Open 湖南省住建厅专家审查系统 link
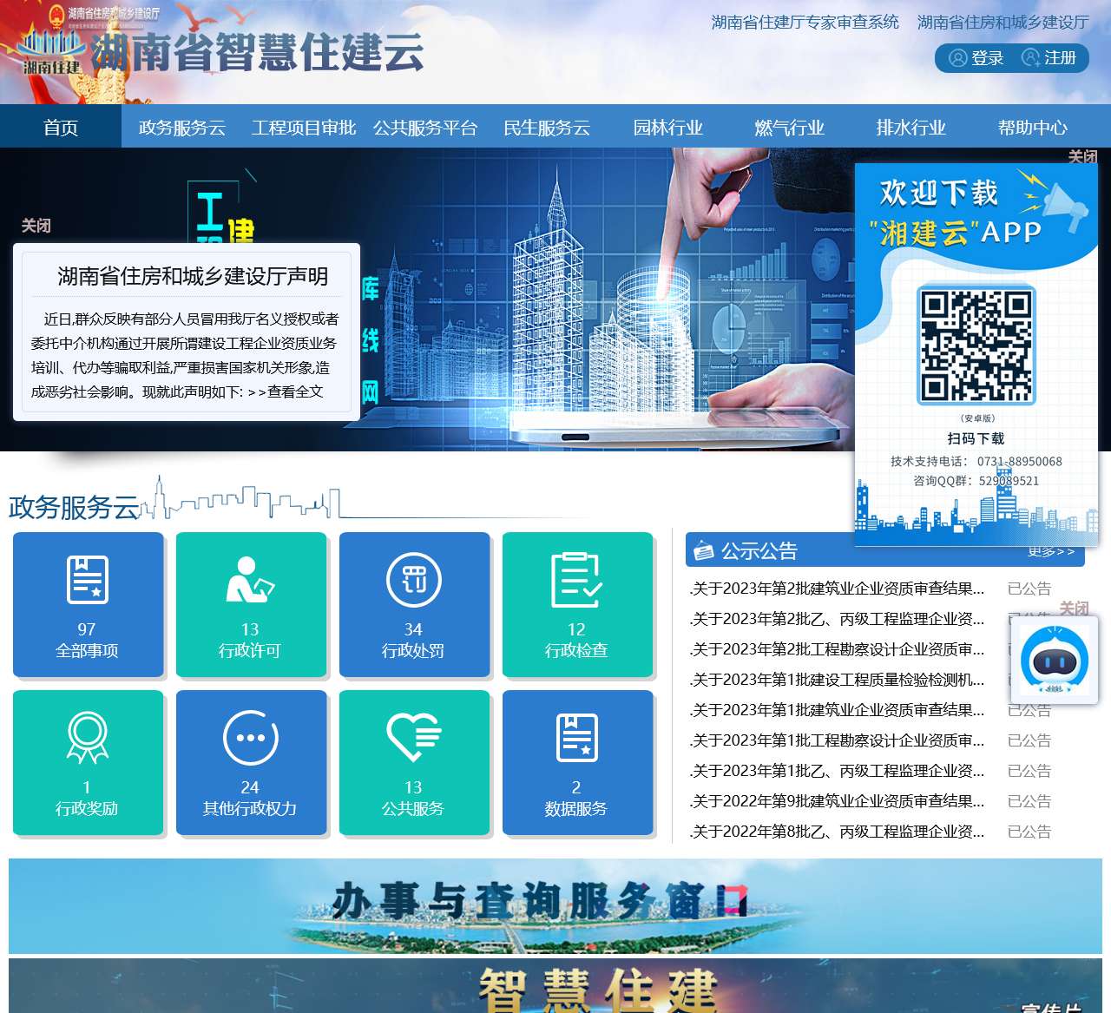 805,23
